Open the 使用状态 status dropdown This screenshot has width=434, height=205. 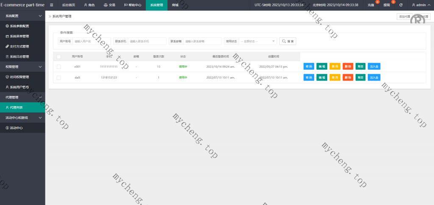[257, 41]
